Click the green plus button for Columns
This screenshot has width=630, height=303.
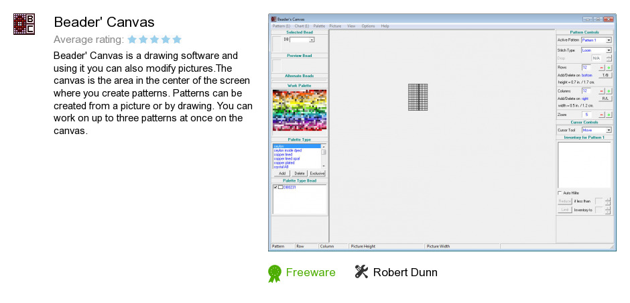[609, 91]
